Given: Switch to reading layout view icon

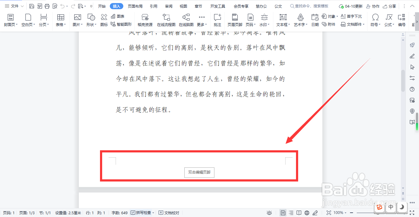Looking at the screenshot, I should [299, 213].
